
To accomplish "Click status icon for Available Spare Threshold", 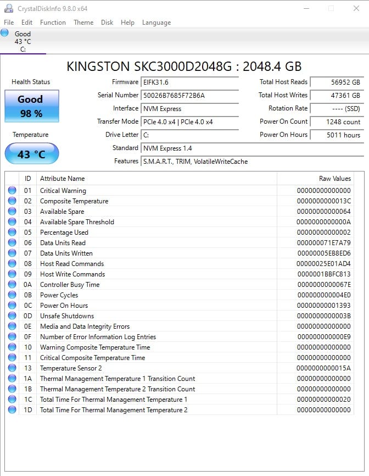I will click(x=12, y=222).
